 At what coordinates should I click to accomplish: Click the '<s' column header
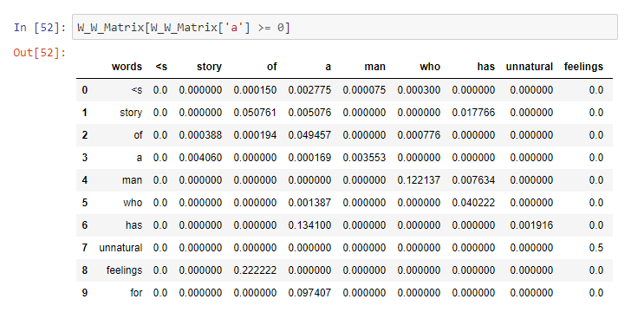pyautogui.click(x=161, y=67)
